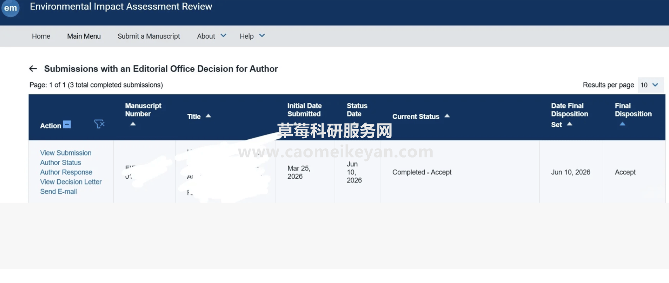Click the Jun 10, 2026 disposition date cell
Image resolution: width=669 pixels, height=283 pixels.
pos(570,172)
